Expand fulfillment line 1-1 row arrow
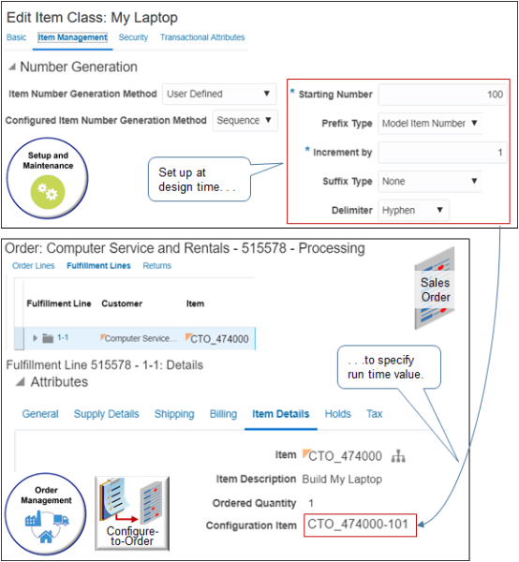 35,338
